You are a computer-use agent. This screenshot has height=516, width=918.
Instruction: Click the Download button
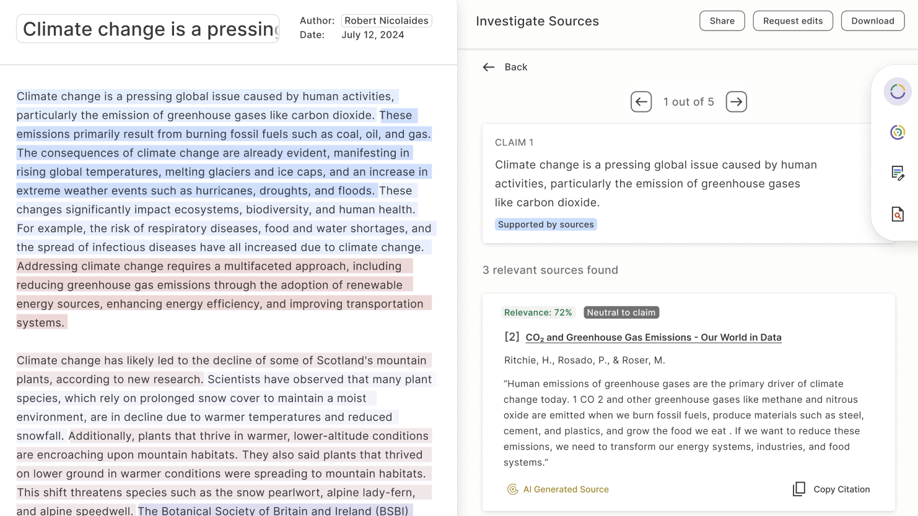click(x=872, y=20)
